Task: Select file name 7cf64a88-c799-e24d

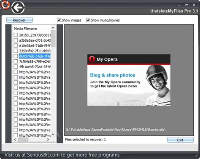Action: [x=35, y=61]
